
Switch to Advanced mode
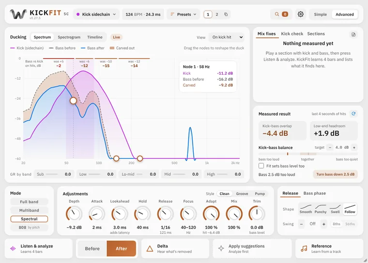tap(345, 15)
